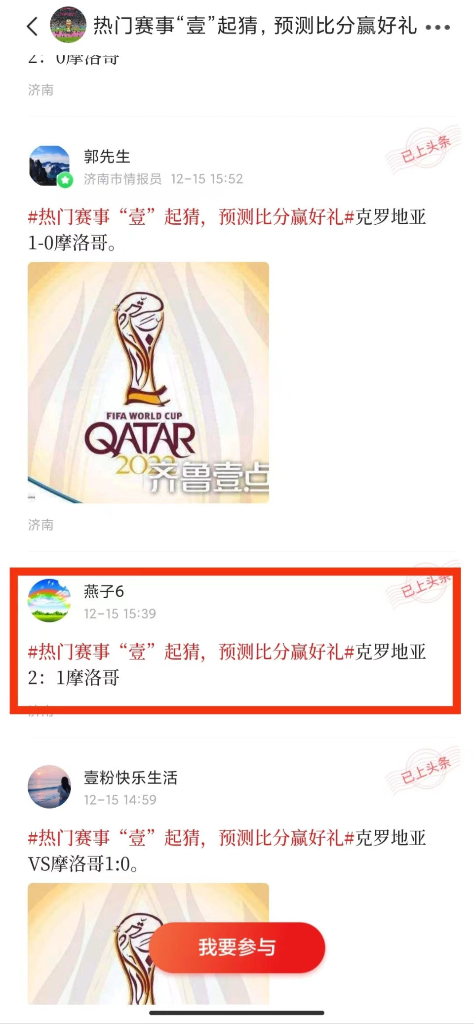This screenshot has width=474, height=1024.
Task: Open 燕子6's rainbow avatar
Action: point(49,600)
